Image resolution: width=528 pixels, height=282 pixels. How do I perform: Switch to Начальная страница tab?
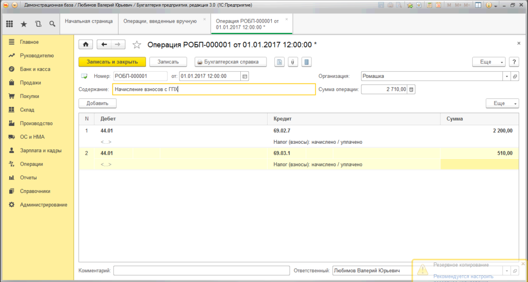coord(88,21)
